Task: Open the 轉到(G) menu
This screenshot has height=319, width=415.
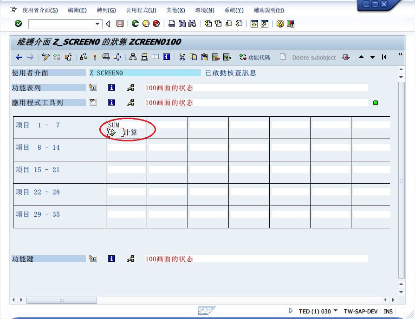Action: tap(106, 10)
